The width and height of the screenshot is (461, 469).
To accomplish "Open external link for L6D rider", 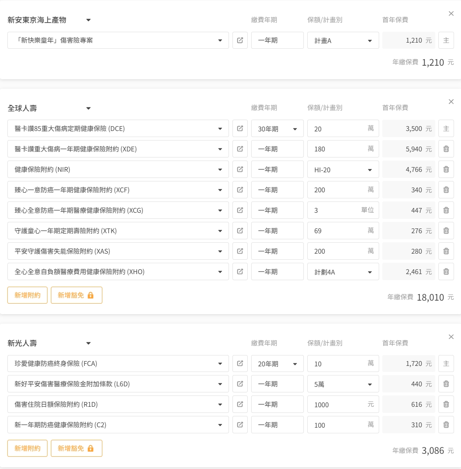I will [240, 384].
